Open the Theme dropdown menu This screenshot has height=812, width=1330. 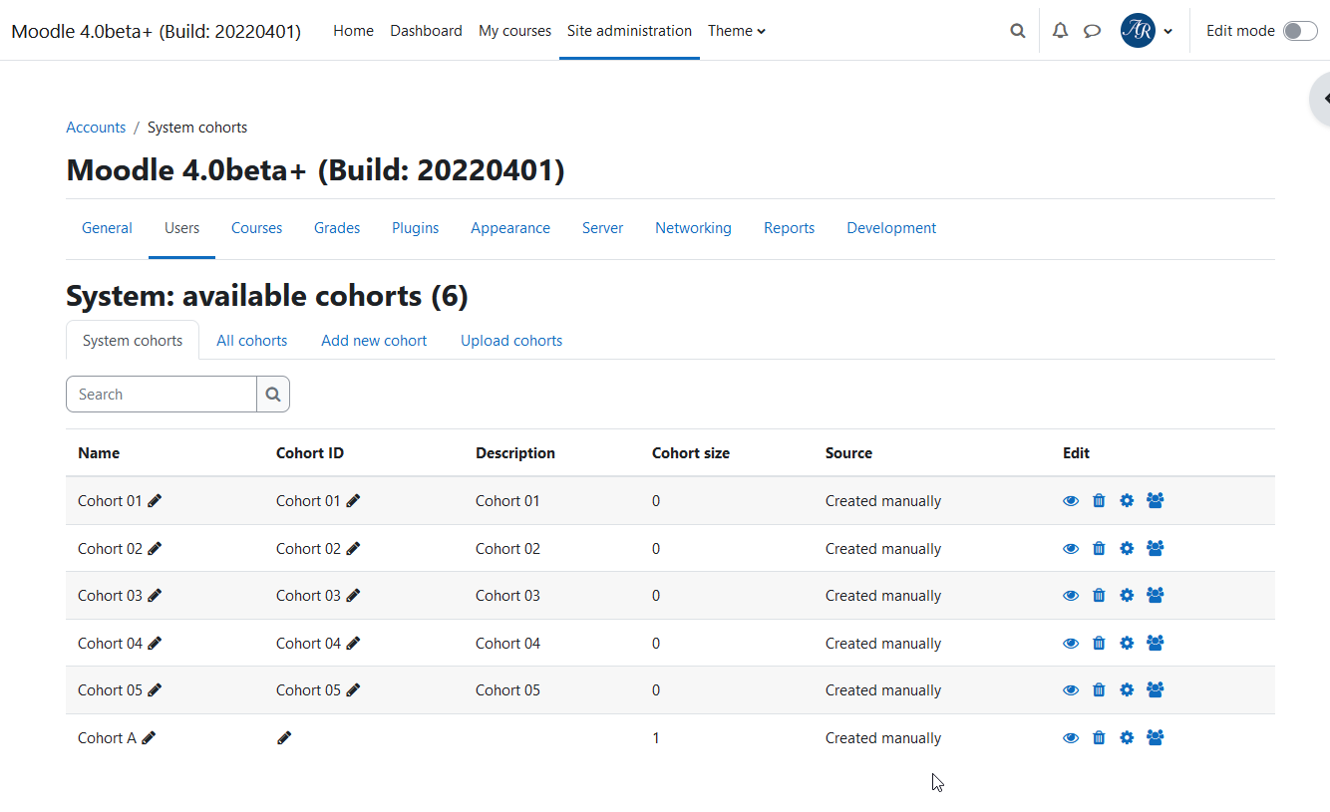pyautogui.click(x=737, y=31)
